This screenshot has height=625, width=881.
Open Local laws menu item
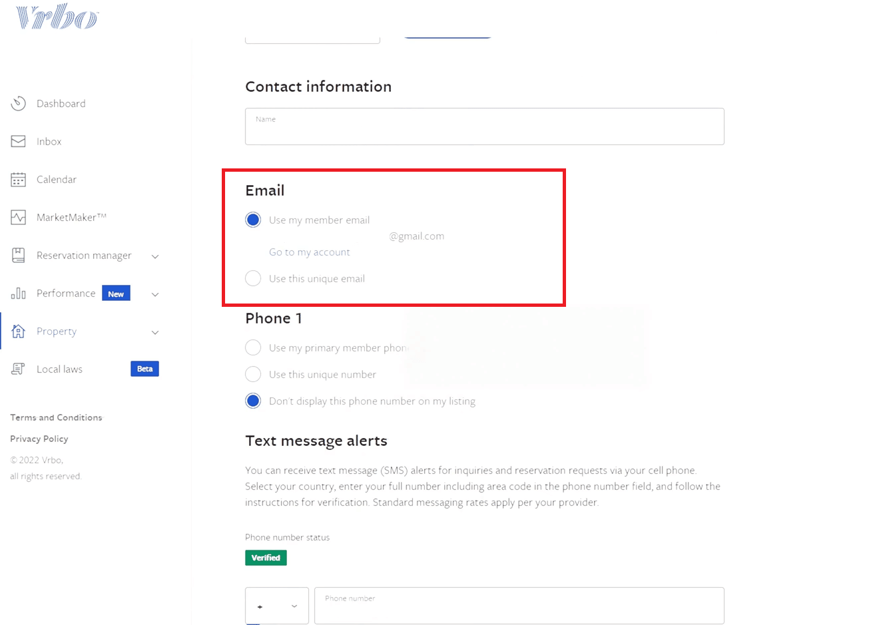tap(59, 369)
